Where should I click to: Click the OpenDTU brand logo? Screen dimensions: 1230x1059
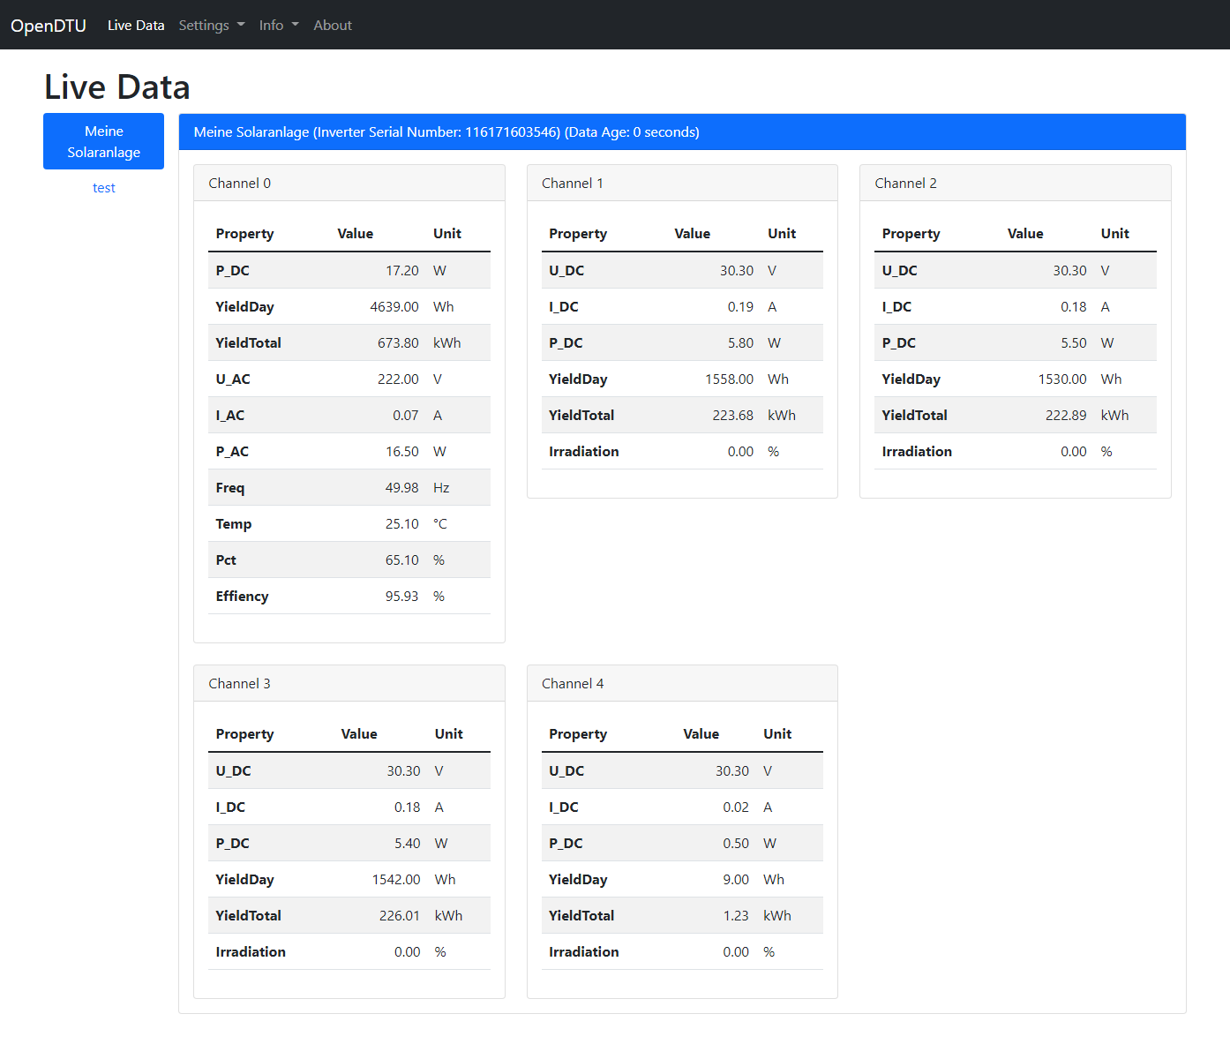[49, 26]
